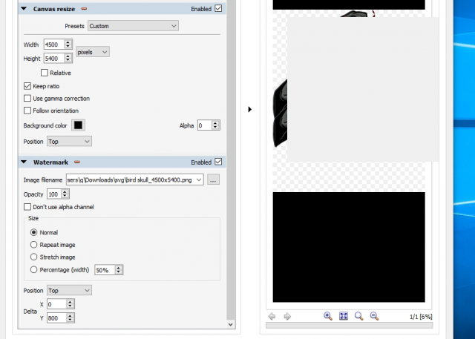475x339 pixels.
Task: Browse for watermark image file
Action: tap(213, 180)
